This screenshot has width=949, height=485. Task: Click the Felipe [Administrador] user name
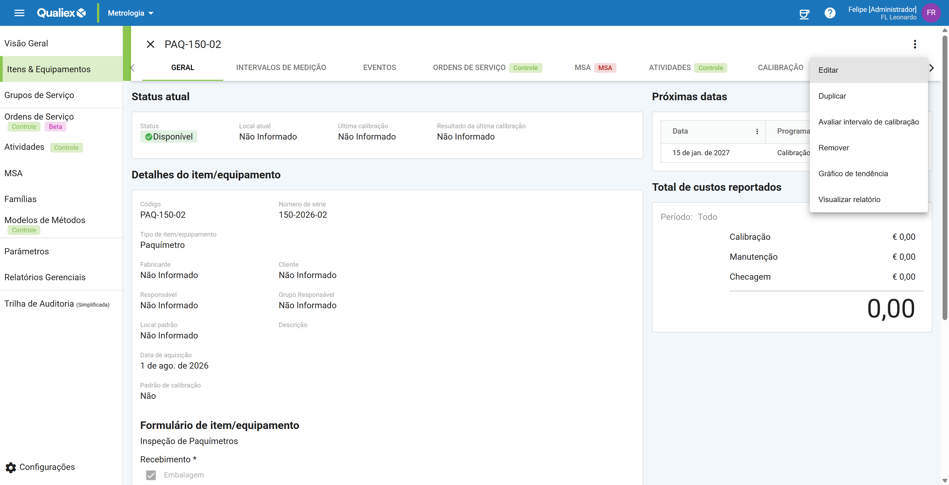pos(882,9)
